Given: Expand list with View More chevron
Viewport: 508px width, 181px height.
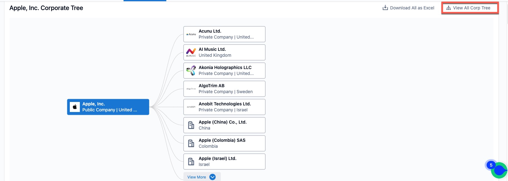Looking at the screenshot, I should click(213, 177).
